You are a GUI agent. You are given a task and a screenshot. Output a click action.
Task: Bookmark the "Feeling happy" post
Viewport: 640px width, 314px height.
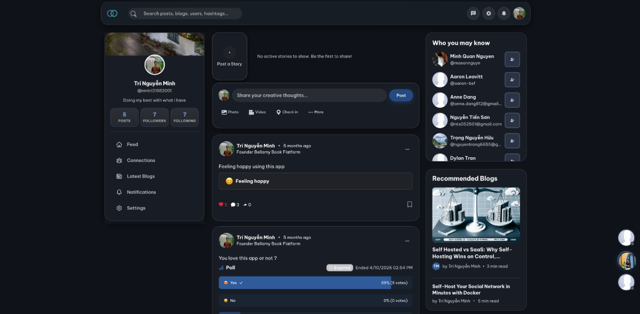click(410, 204)
